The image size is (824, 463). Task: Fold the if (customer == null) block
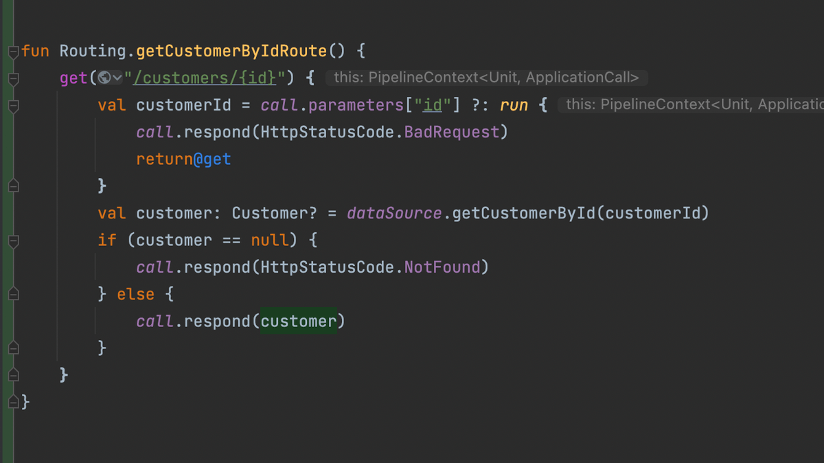click(x=13, y=241)
